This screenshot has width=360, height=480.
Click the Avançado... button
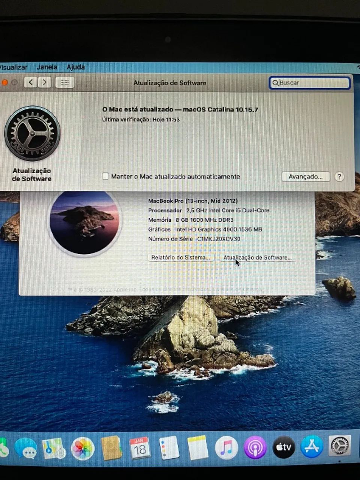tap(306, 177)
